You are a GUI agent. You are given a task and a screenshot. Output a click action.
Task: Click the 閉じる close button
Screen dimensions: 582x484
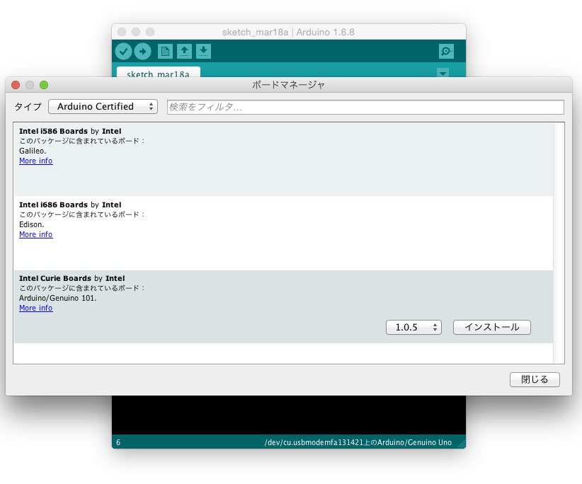(535, 380)
